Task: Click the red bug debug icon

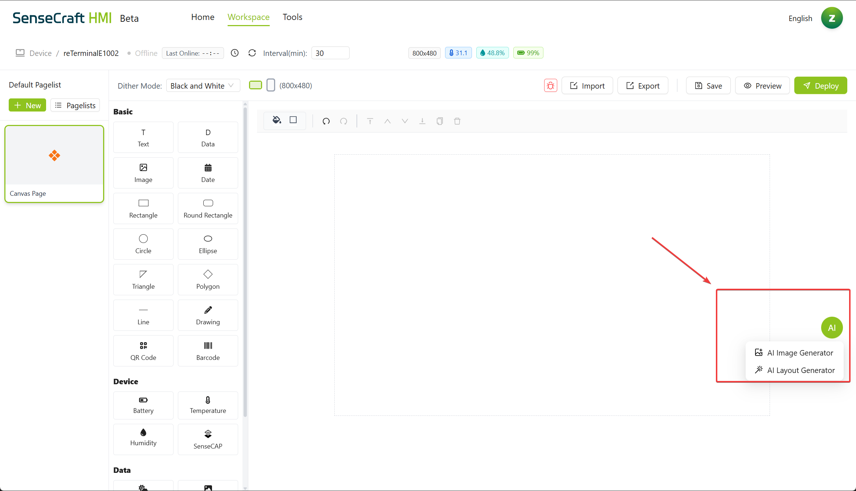Action: pyautogui.click(x=550, y=86)
